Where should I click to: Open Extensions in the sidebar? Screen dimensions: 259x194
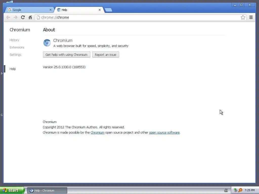click(17, 47)
